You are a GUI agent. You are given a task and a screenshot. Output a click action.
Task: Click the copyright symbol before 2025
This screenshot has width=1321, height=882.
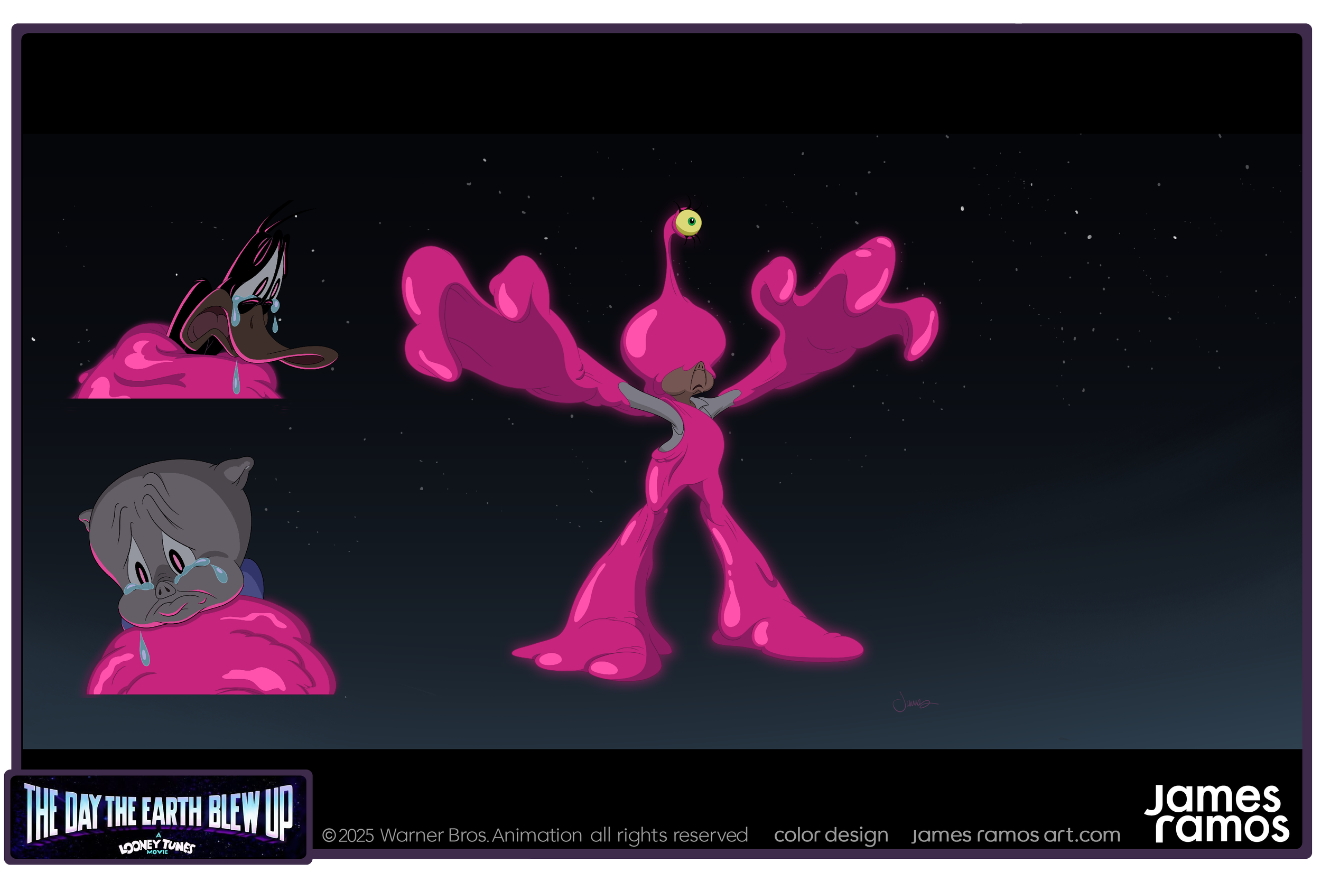[329, 836]
